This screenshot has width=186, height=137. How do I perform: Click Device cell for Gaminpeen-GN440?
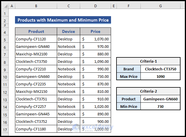coord(69,46)
